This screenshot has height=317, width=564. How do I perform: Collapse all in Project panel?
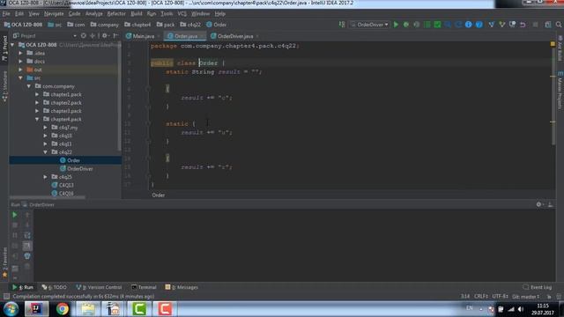(93, 35)
